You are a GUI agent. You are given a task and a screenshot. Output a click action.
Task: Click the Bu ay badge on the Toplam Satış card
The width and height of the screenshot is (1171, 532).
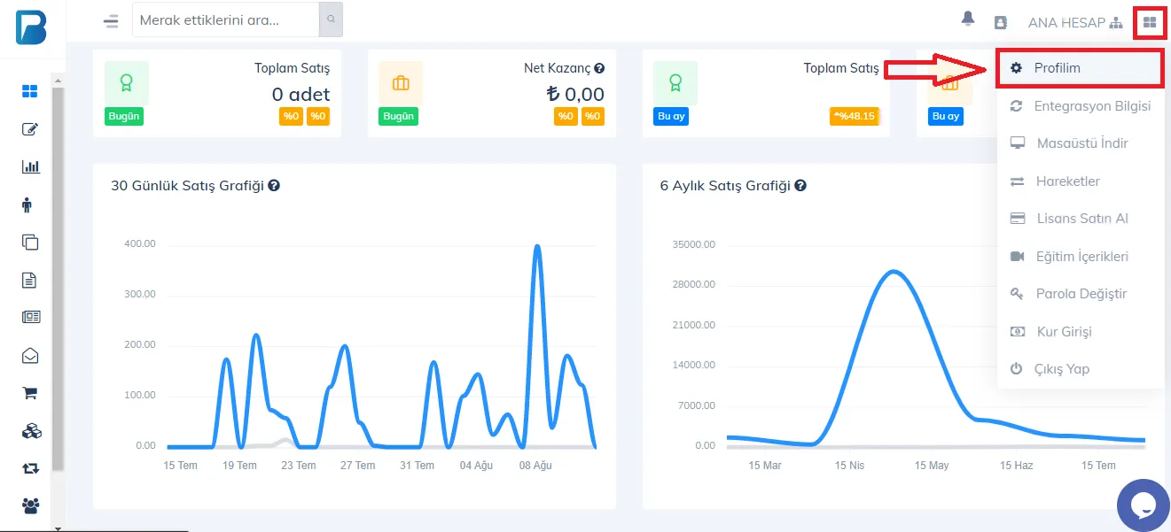tap(672, 116)
